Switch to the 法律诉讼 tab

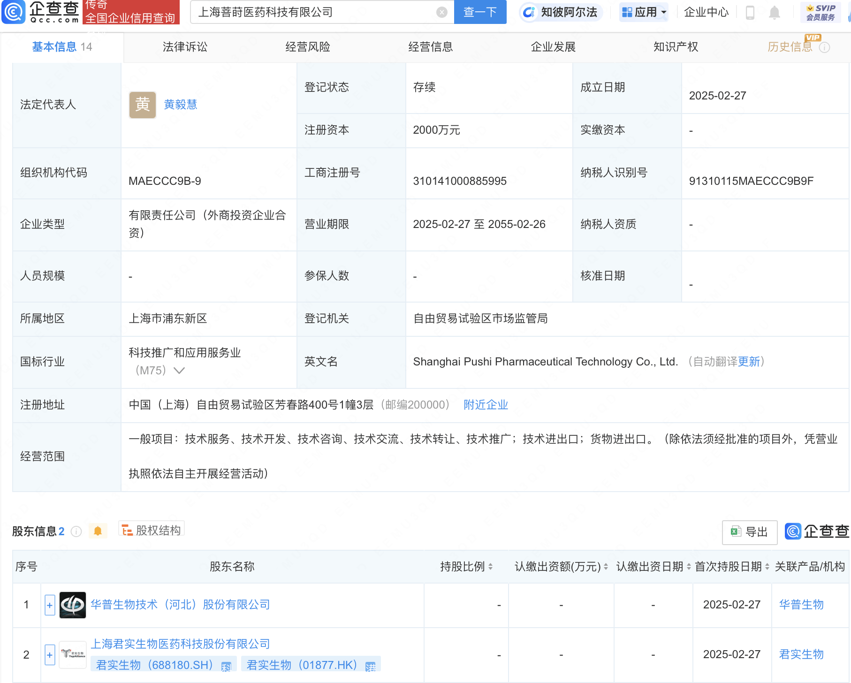(185, 47)
